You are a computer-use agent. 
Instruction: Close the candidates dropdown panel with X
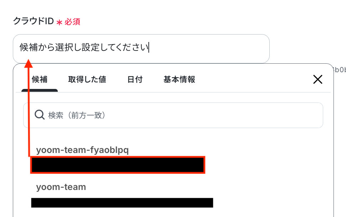[317, 79]
